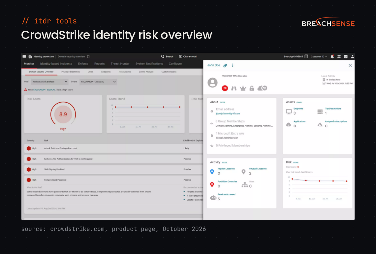Click the FALCONIDP-T1B.LOCAL link in note
Image resolution: width=376 pixels, height=254 pixels.
click(x=45, y=90)
